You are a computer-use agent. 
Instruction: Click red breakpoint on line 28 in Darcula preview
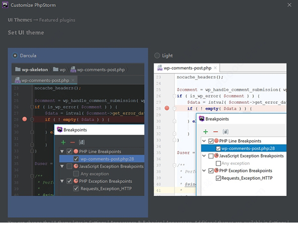point(24,119)
